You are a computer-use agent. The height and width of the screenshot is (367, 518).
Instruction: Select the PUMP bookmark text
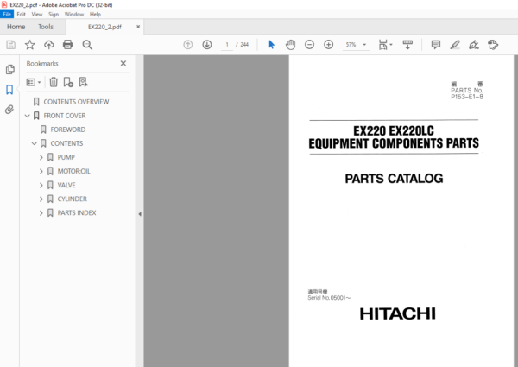point(66,157)
